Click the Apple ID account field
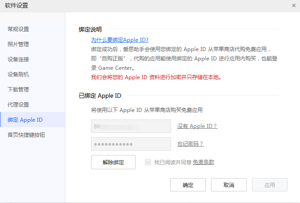This screenshot has width=300, height=203. pos(131,126)
